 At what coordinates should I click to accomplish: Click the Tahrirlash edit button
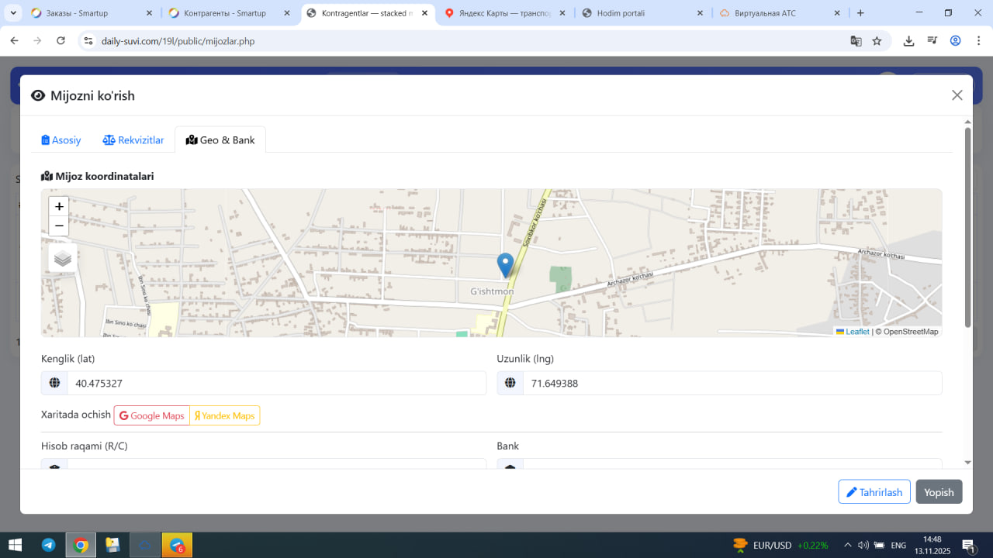coord(874,492)
